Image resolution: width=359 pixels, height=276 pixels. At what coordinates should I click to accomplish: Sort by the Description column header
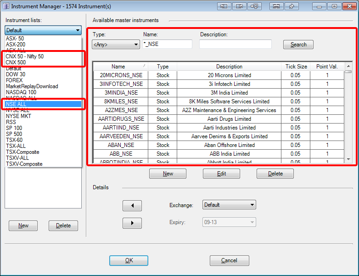tap(229, 67)
